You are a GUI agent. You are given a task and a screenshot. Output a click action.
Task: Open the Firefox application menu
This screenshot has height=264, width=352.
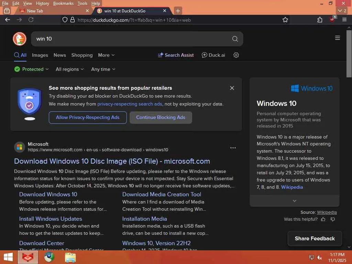coord(344,20)
